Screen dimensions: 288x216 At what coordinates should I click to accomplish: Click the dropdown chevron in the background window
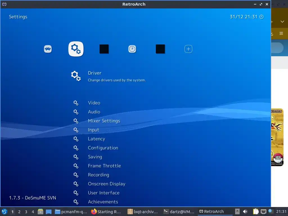[x=282, y=22]
